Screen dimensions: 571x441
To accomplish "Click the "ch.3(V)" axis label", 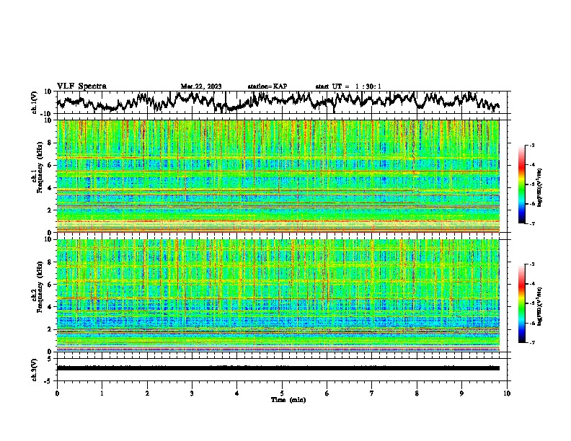I will 35,370.
